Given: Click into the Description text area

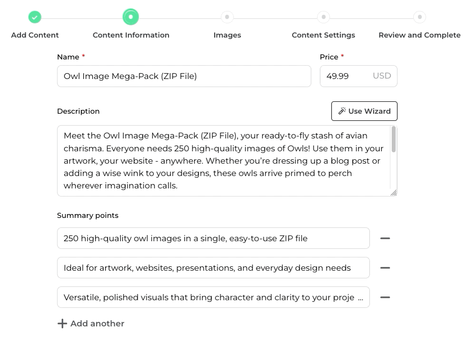Looking at the screenshot, I should [x=223, y=161].
